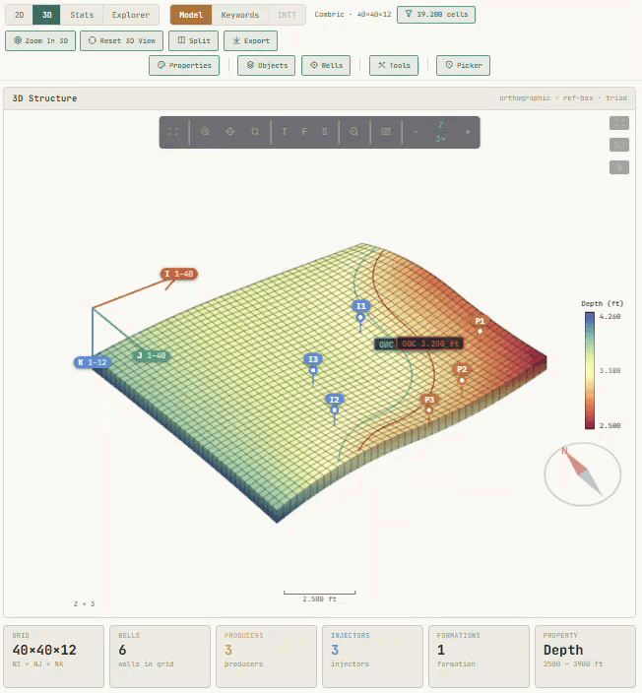
Task: Click the 'ref-box' option text
Action: [x=578, y=98]
